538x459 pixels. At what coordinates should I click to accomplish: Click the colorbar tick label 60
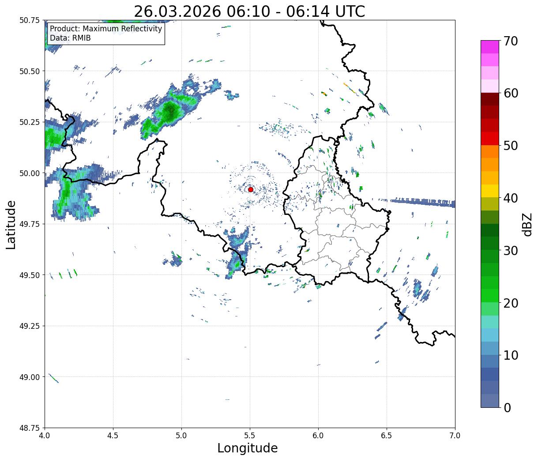pos(511,93)
